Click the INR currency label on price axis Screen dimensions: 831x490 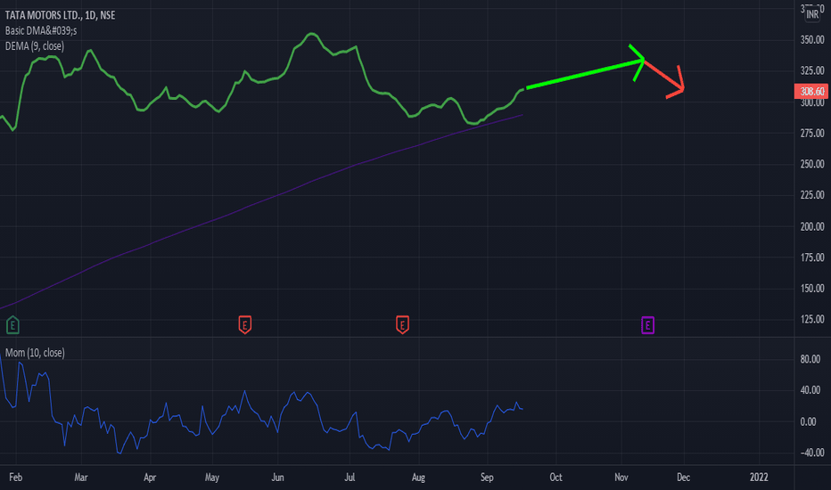coord(812,15)
